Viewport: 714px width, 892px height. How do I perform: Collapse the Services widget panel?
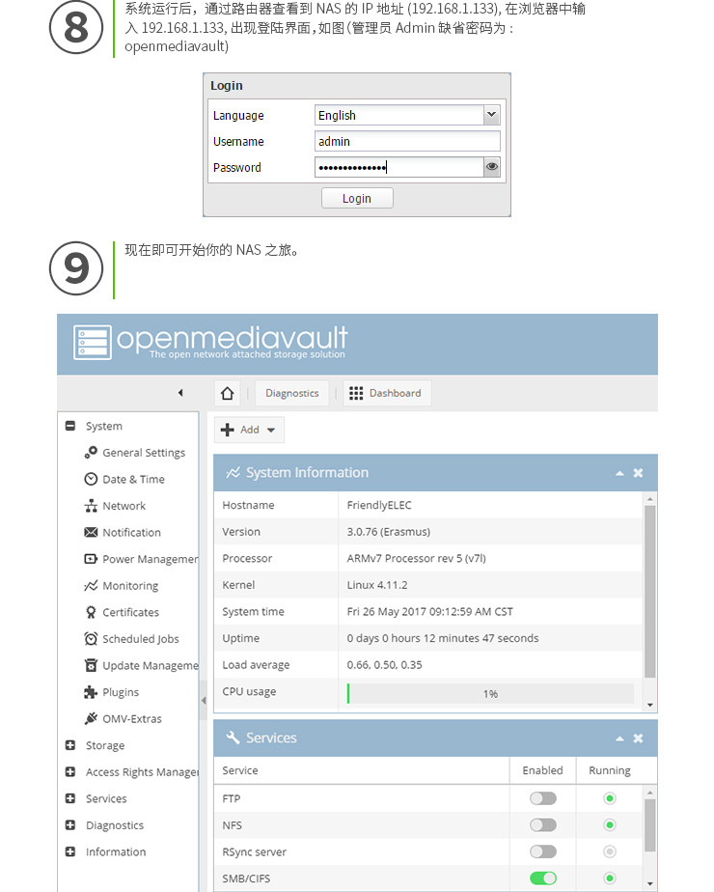pos(619,739)
